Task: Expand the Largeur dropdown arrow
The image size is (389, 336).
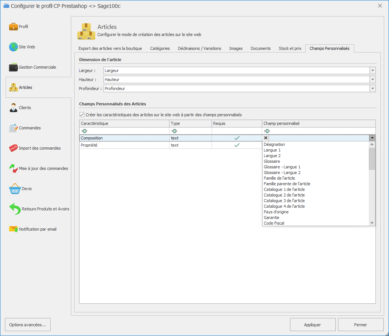Action: pyautogui.click(x=372, y=70)
